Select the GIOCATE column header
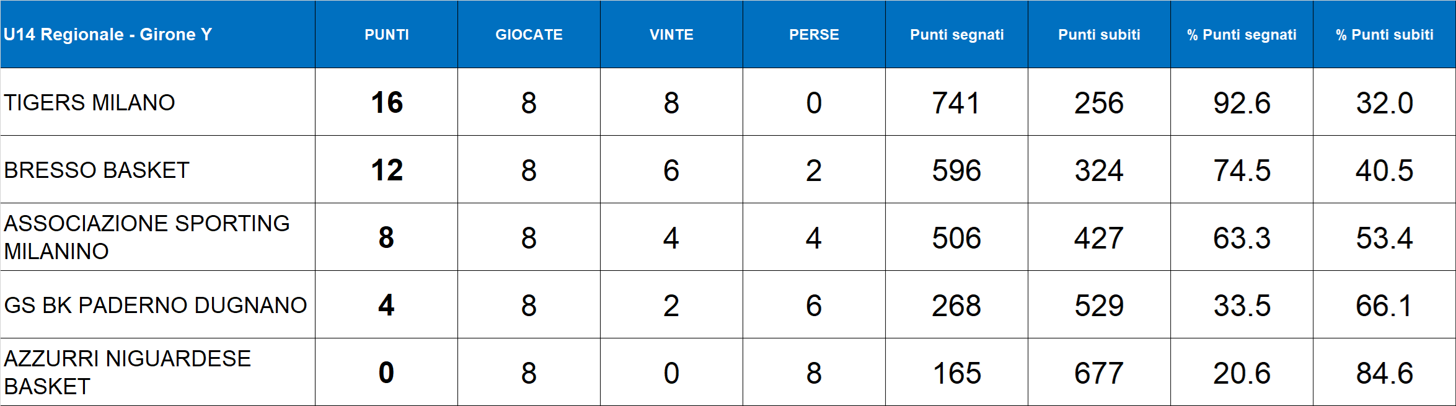 (529, 35)
